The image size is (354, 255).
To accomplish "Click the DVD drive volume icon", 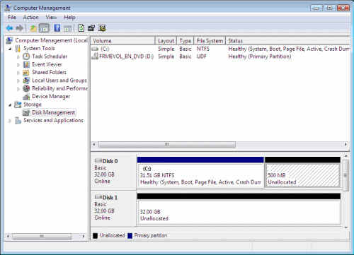I will click(x=95, y=57).
